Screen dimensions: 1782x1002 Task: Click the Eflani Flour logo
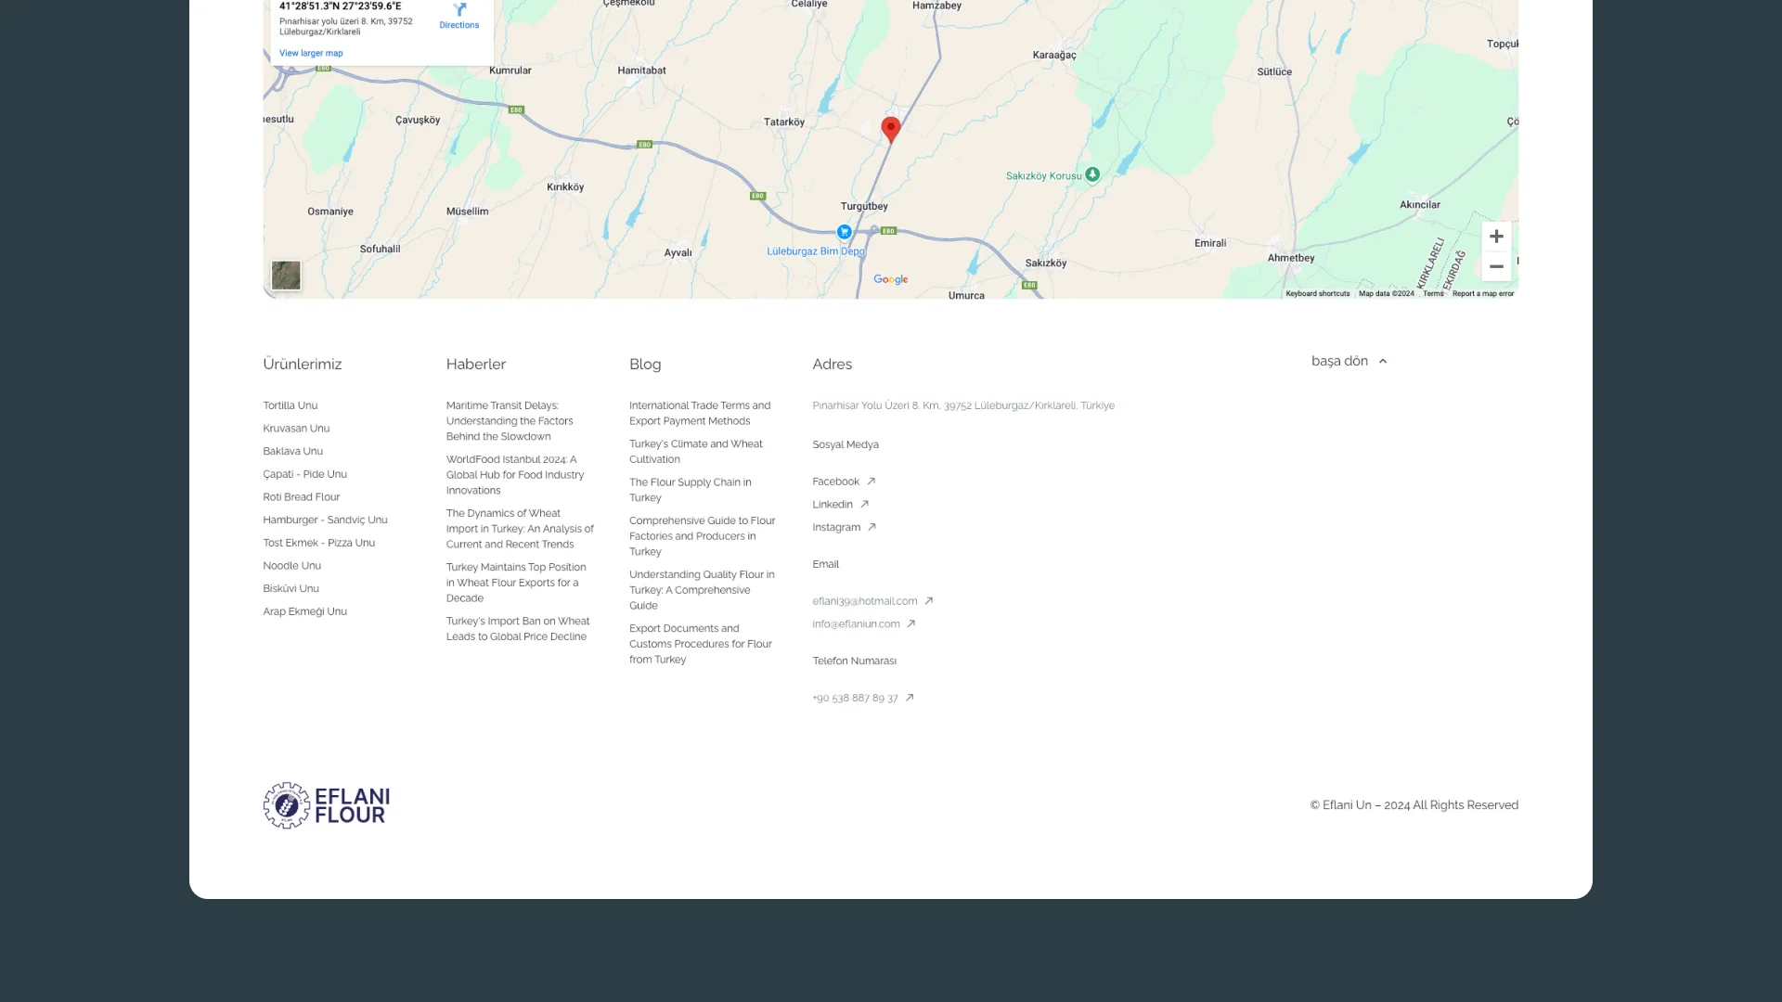pos(326,805)
